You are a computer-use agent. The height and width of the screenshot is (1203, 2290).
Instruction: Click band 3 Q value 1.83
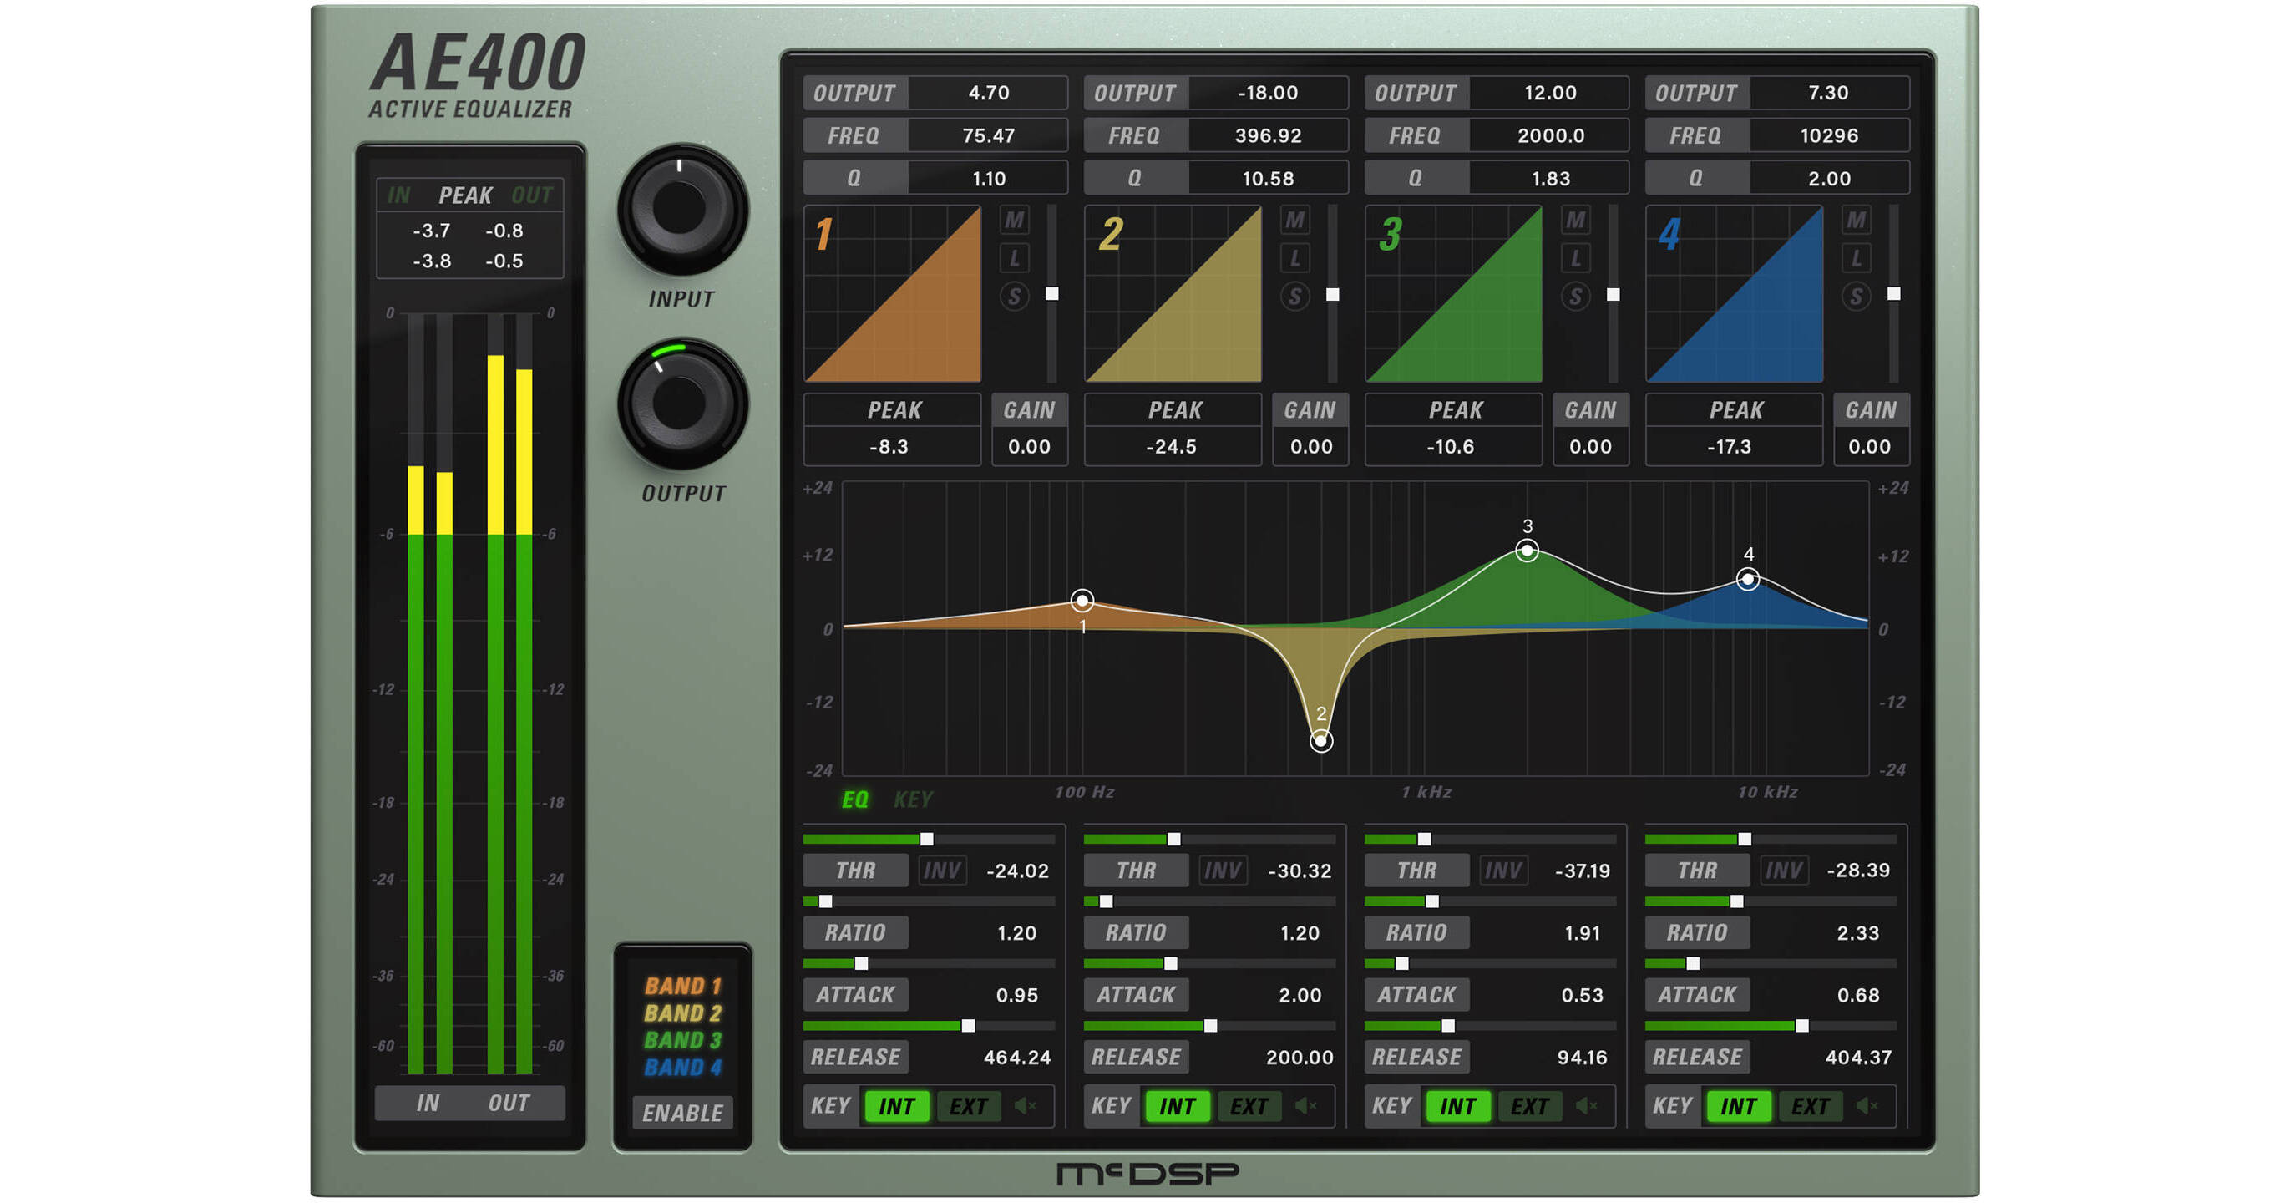1549,179
